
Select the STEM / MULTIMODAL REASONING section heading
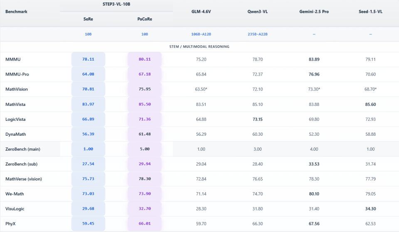(x=199, y=46)
